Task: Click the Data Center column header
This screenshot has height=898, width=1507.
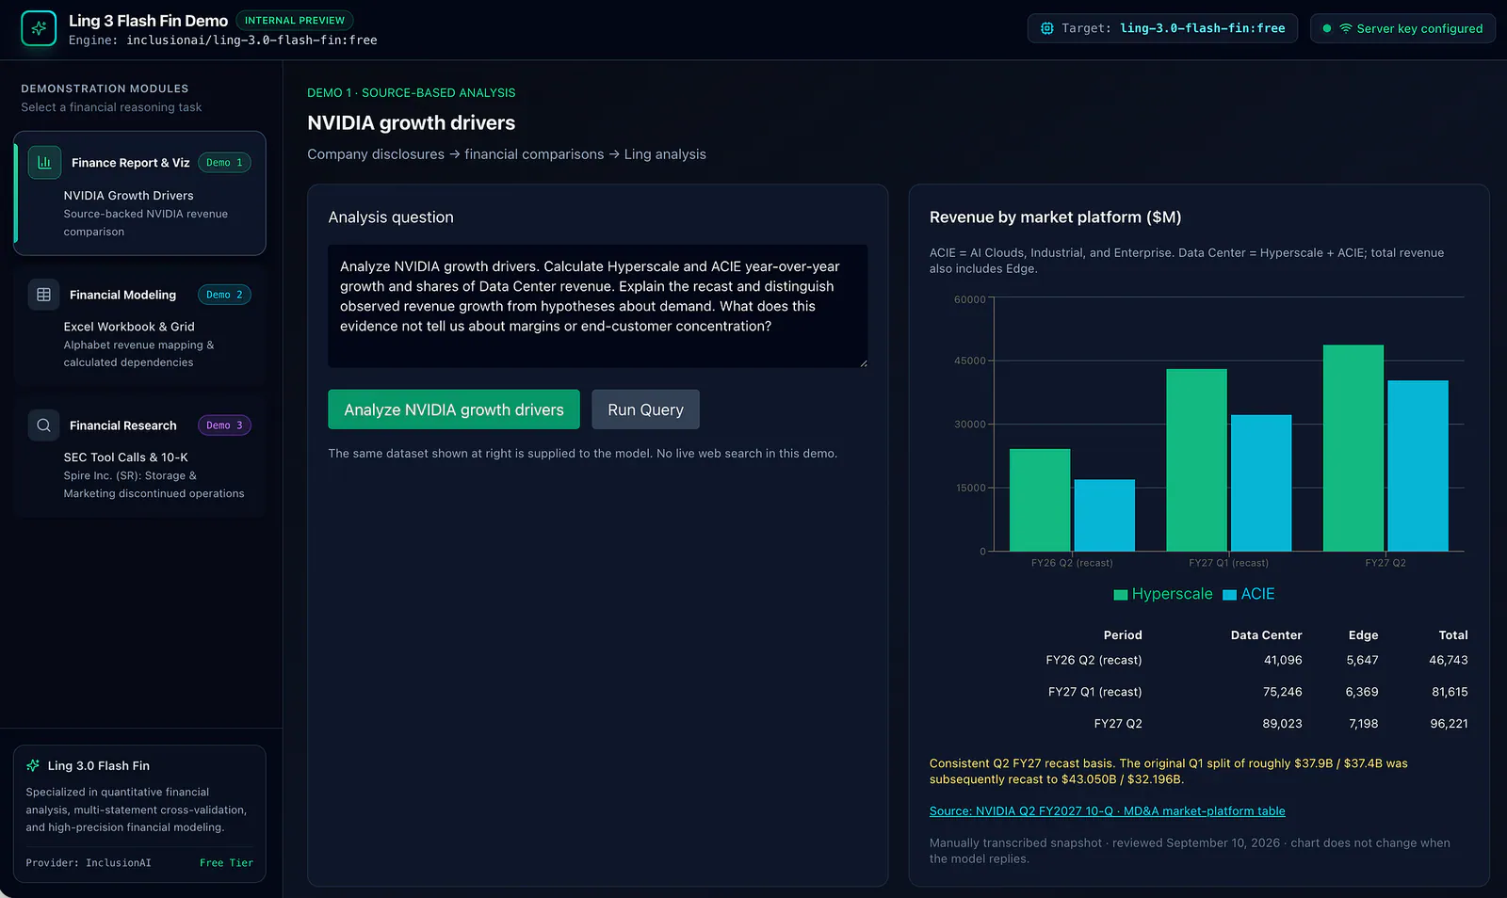Action: click(x=1266, y=635)
